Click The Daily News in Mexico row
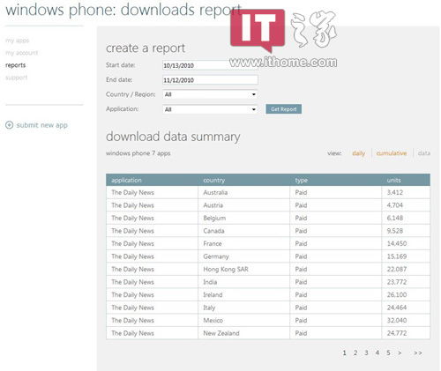The image size is (441, 371). coord(132,320)
